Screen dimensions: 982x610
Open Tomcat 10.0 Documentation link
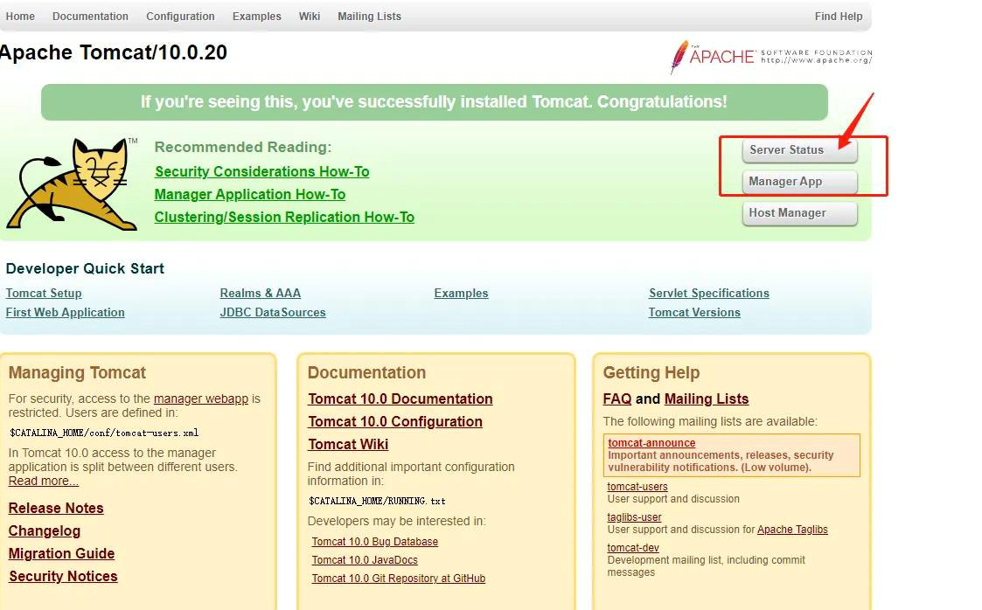click(400, 399)
